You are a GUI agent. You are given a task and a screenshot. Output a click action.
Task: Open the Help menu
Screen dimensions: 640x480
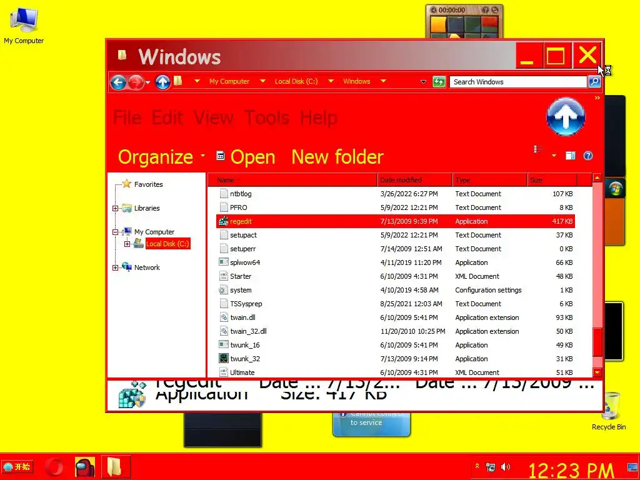click(318, 117)
